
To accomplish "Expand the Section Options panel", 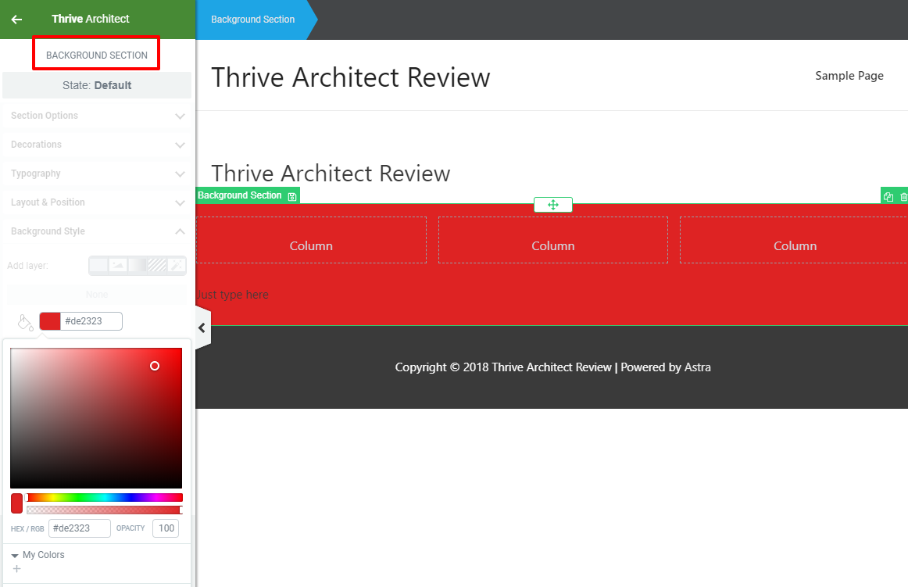I will coord(97,116).
